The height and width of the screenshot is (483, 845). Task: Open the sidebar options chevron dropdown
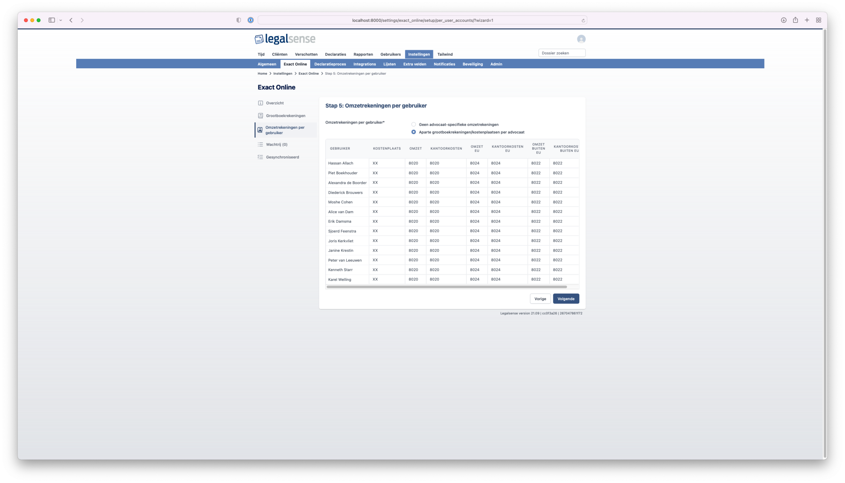[x=60, y=20]
